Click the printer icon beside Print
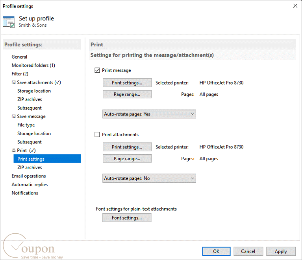Image resolution: width=302 pixels, height=260 pixels. pyautogui.click(x=14, y=150)
